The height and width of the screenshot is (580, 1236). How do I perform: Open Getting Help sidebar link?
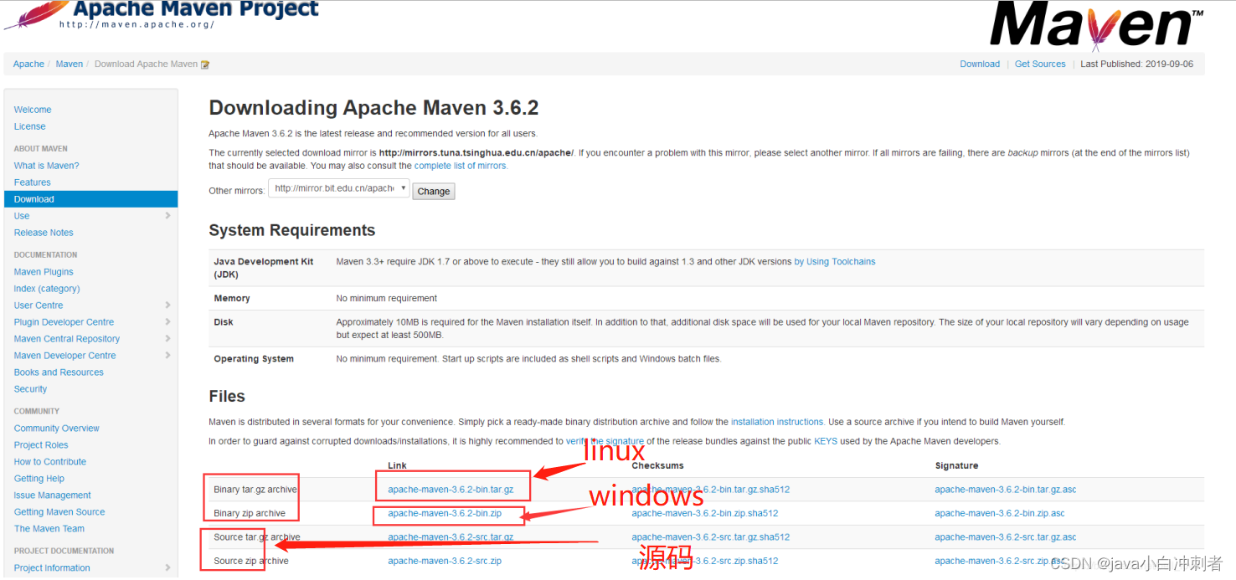39,479
